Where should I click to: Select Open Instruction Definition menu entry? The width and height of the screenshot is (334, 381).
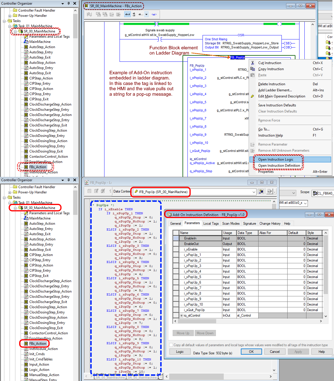point(279,166)
